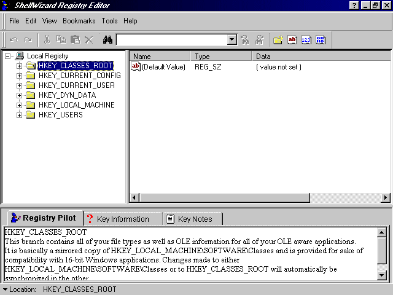Image resolution: width=393 pixels, height=295 pixels.
Task: Click the New Binary Value icon
Action: [x=321, y=40]
